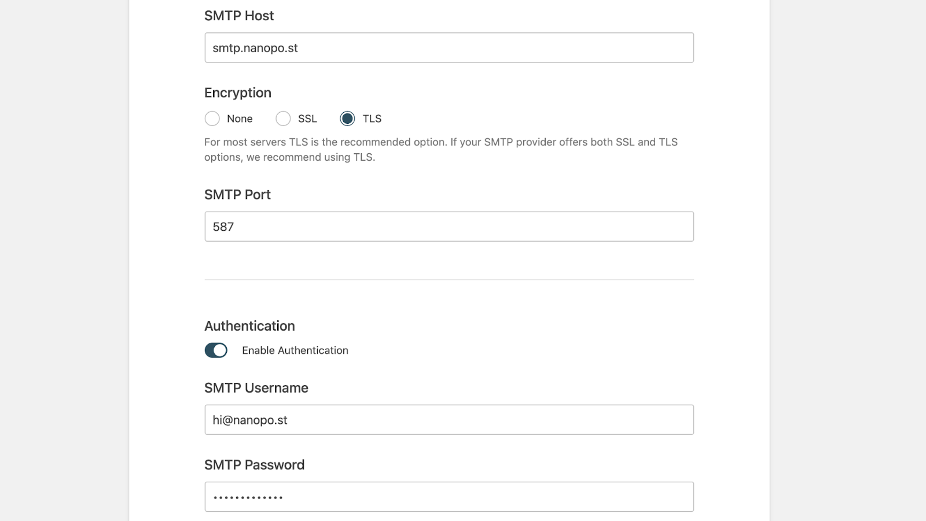Click the "Encryption" section heading
This screenshot has width=926, height=521.
click(x=238, y=93)
